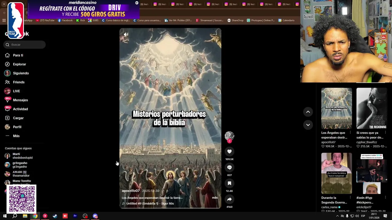Open the ShareDrop bookmark
Image resolution: width=392 pixels, height=220 pixels.
point(236,20)
